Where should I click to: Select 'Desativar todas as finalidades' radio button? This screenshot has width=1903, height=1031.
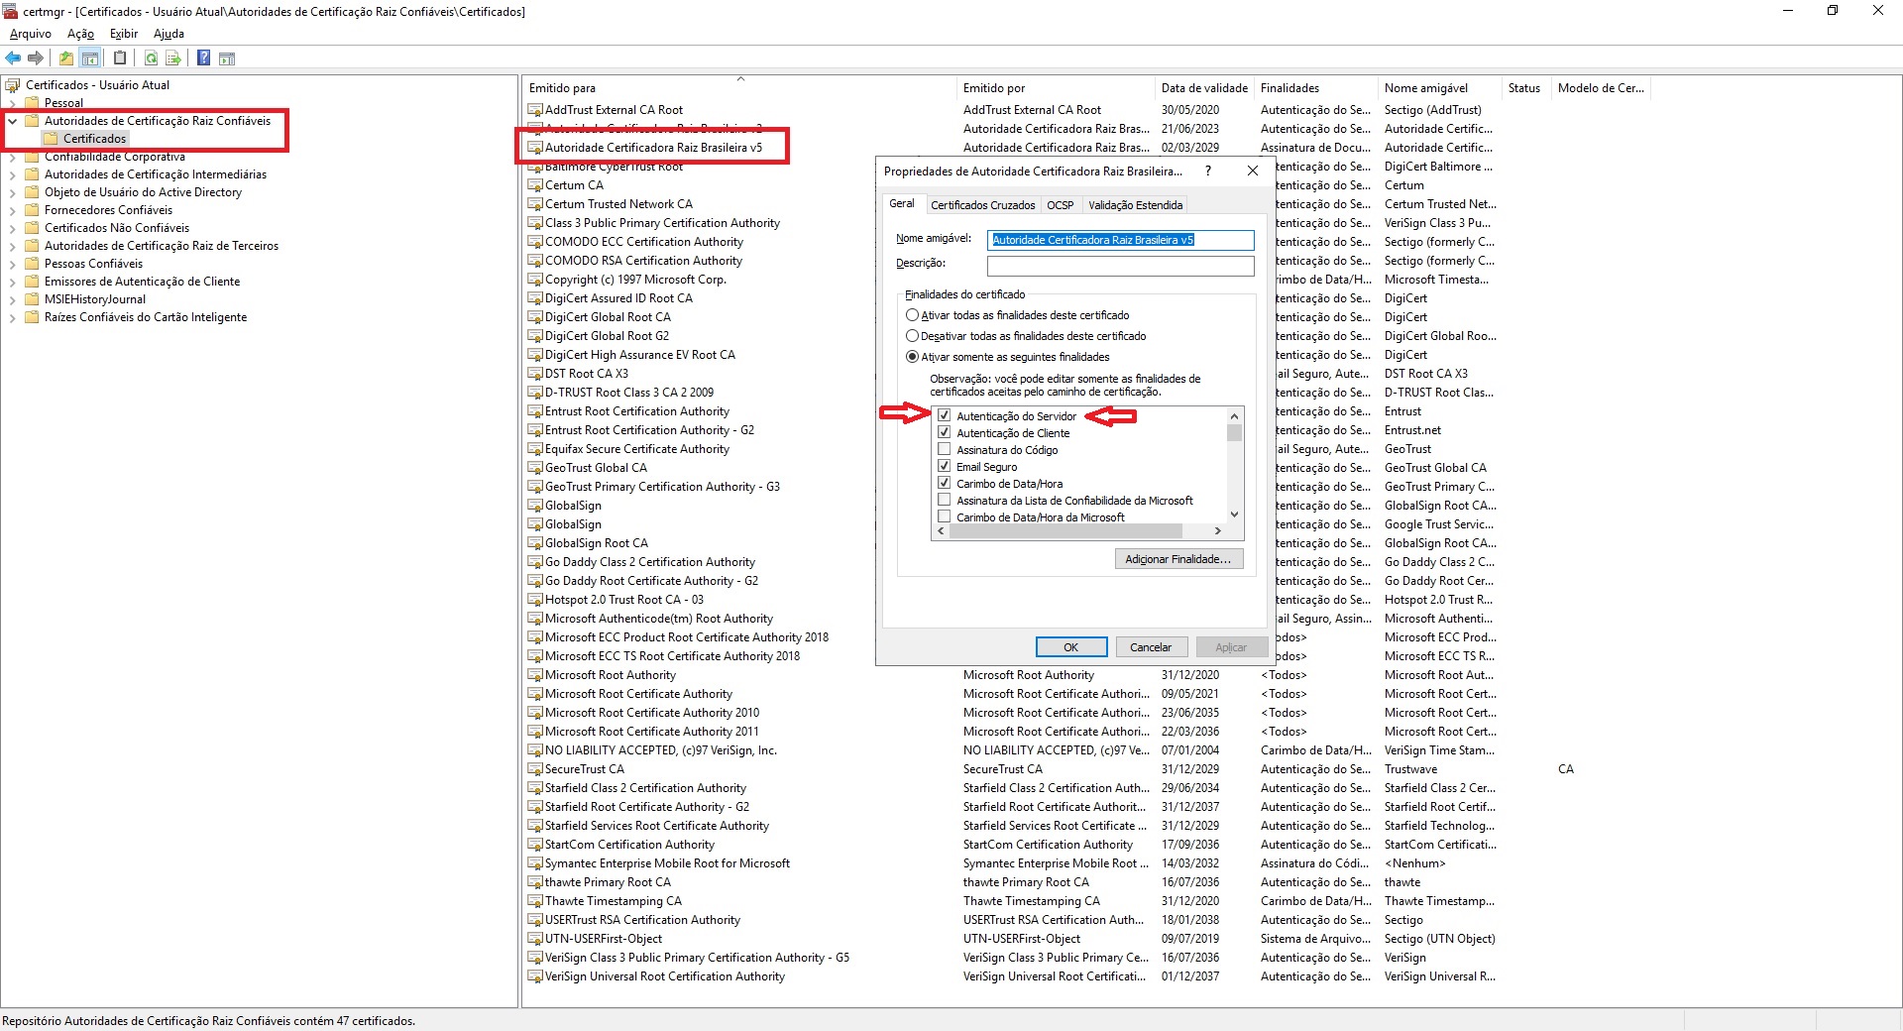912,336
